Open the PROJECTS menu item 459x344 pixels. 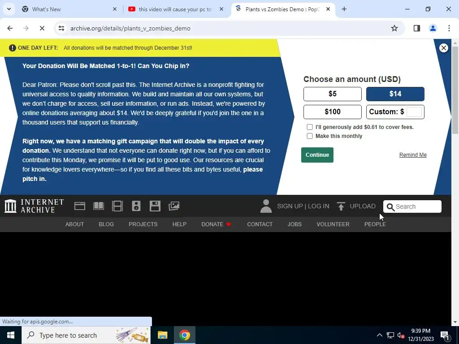click(x=143, y=224)
